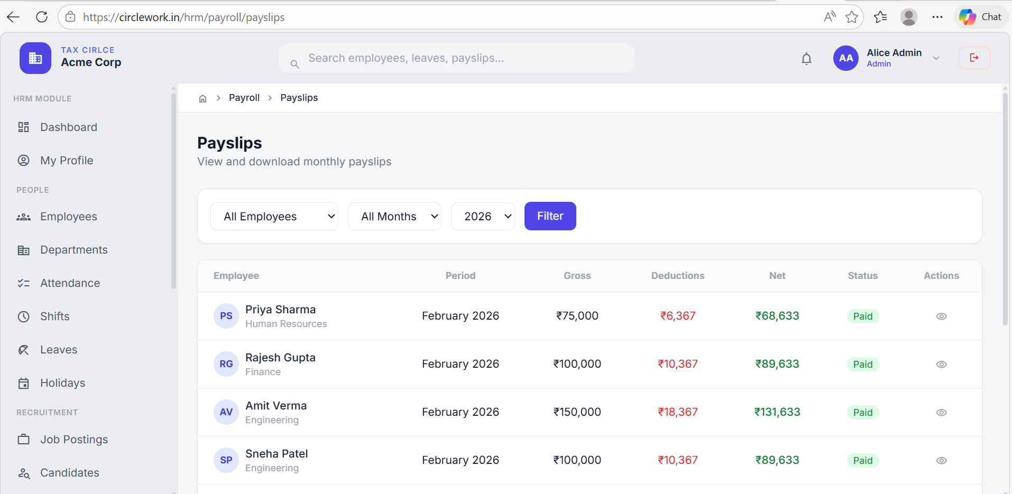The width and height of the screenshot is (1012, 494).
Task: Click the Shifts clock icon
Action: [x=24, y=316]
